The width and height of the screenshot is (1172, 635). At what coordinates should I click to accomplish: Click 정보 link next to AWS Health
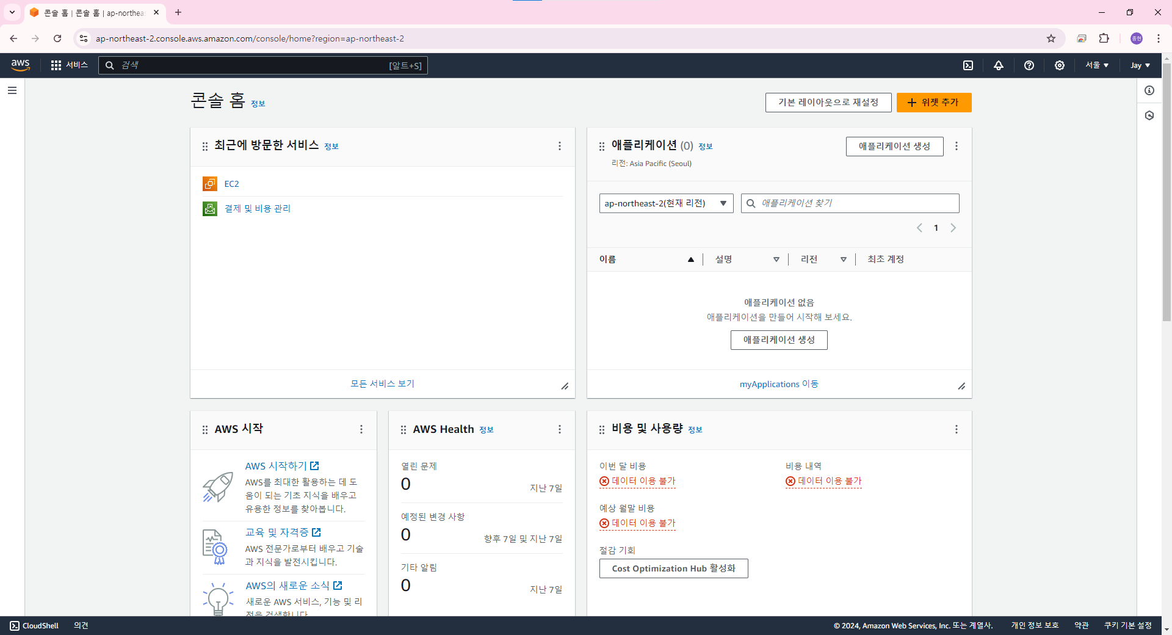(x=486, y=430)
